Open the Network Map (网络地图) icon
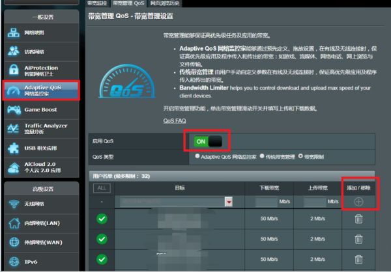The width and height of the screenshot is (391, 272). 14,33
